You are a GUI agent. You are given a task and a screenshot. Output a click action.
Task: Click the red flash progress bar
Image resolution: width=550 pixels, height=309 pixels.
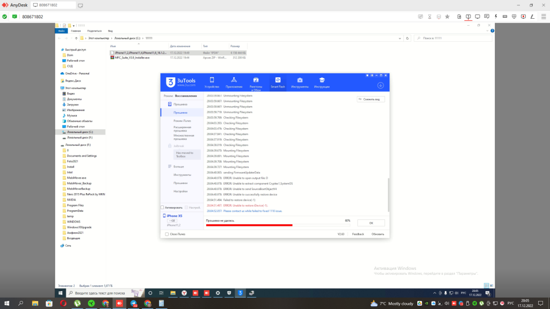coord(249,225)
